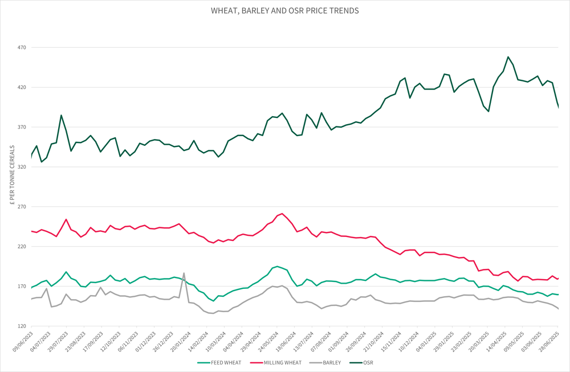Click the 120 y-axis label

pos(22,326)
